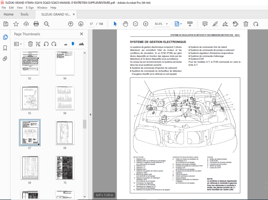Viewport: 268px width, 200px height.
Task: Insert pages via print-pages icon
Action: coord(38,44)
